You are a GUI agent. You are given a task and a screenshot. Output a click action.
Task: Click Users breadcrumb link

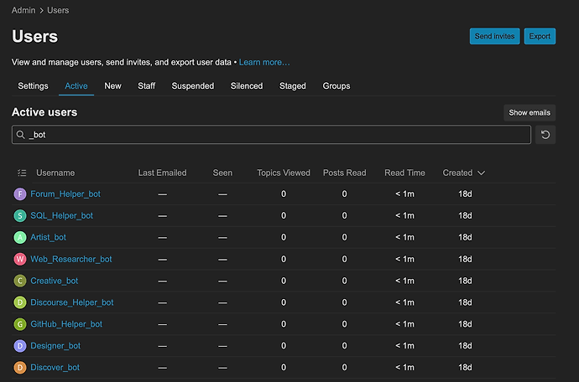pyautogui.click(x=58, y=10)
